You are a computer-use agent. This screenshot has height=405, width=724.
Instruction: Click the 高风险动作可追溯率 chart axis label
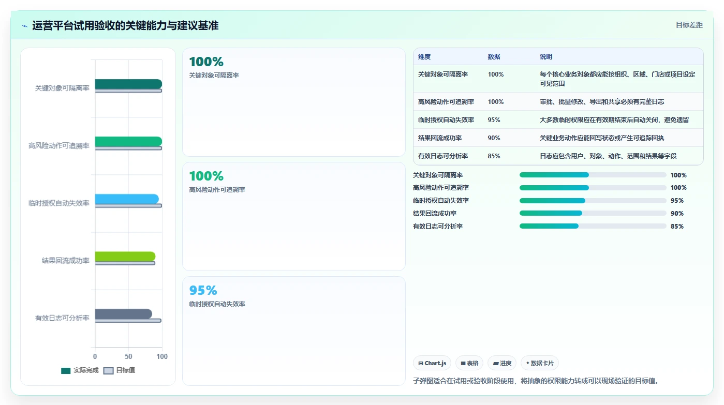(59, 145)
